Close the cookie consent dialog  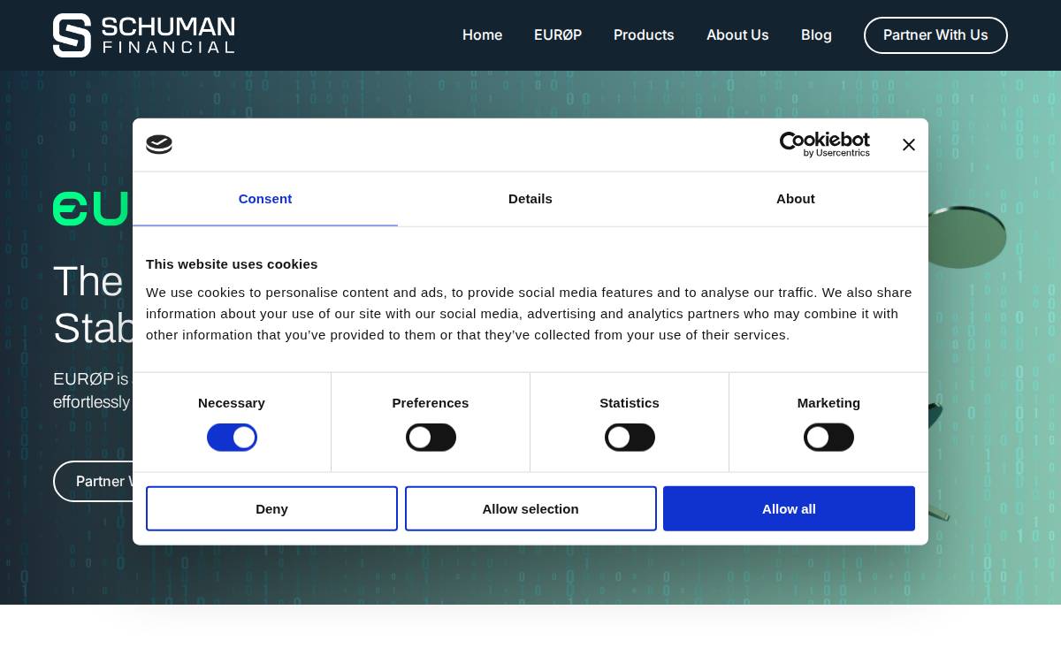908,145
